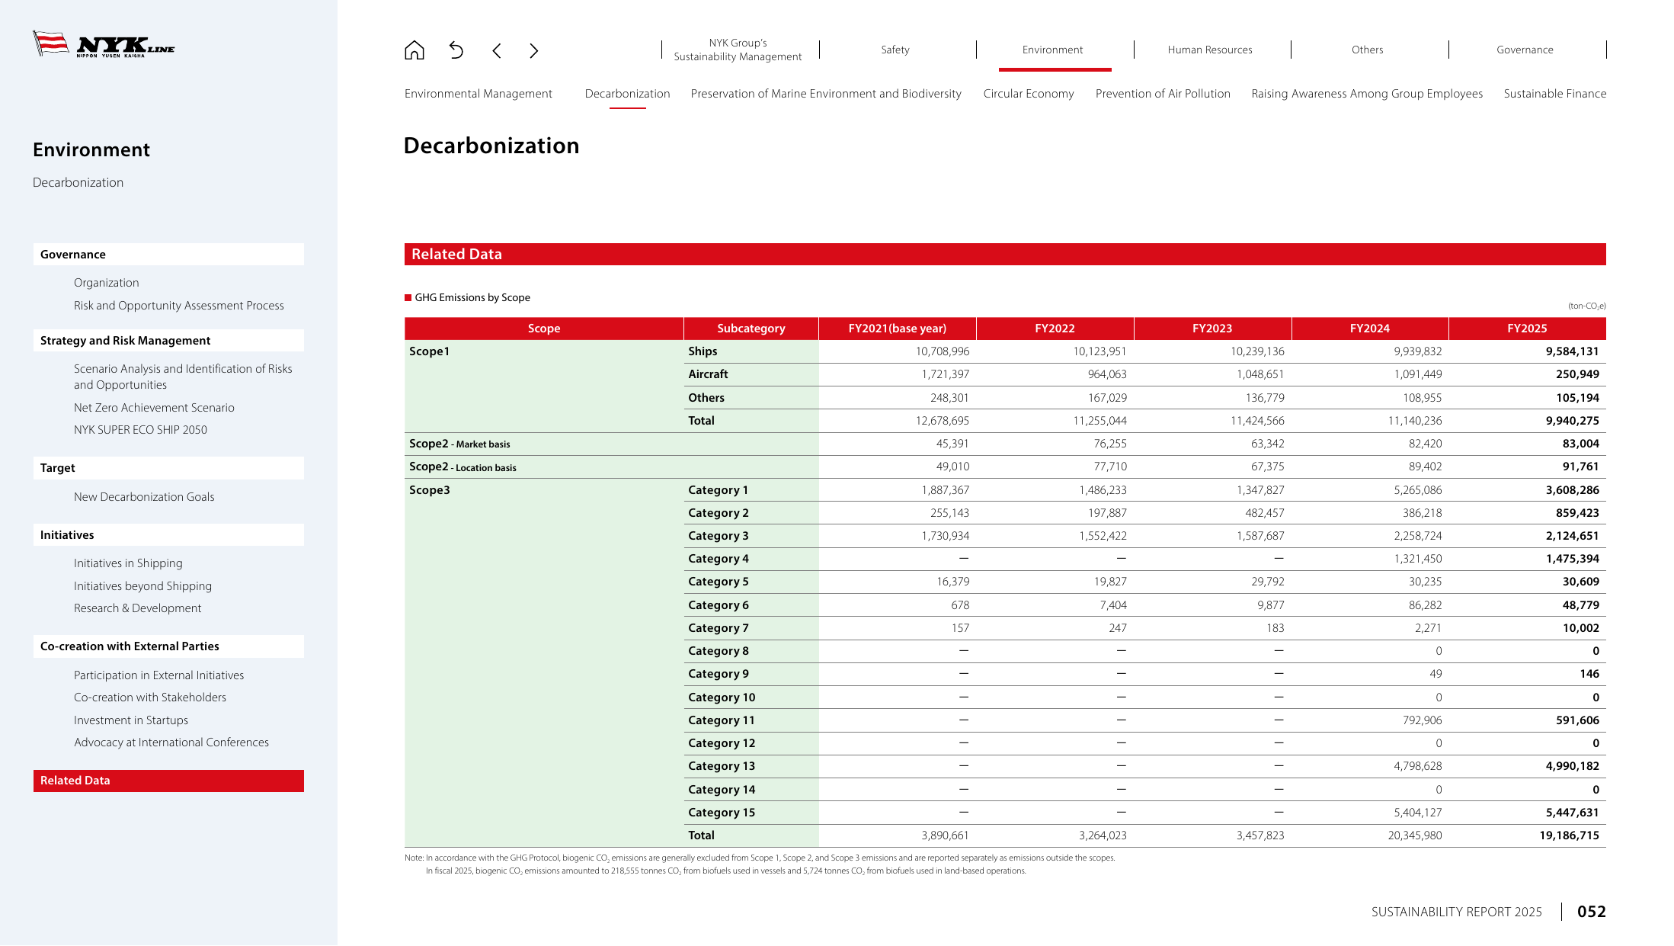Click sidebar Governance heading

[168, 255]
